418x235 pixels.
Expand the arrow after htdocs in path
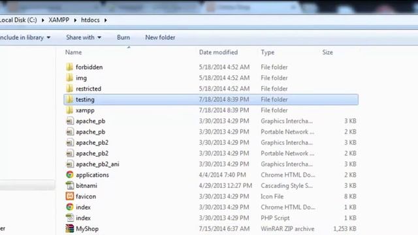[106, 20]
